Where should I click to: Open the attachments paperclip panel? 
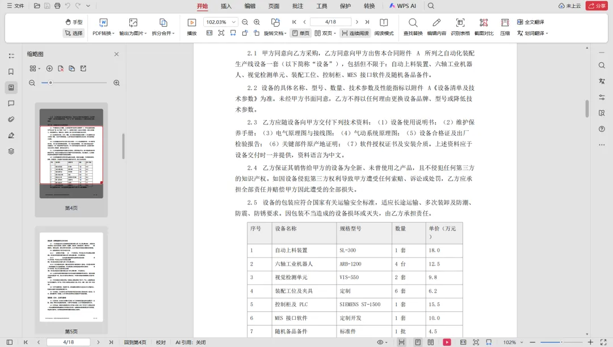point(11,119)
